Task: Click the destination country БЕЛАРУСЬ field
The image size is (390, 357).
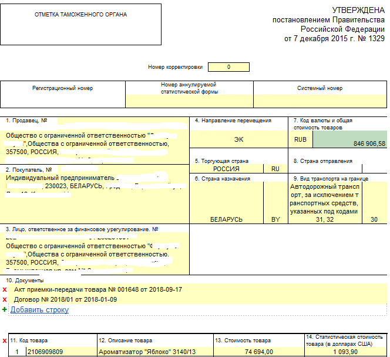Action: [226, 202]
